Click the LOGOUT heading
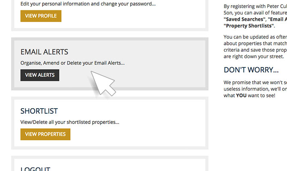Screen dimensions: 287x171 coord(35,168)
